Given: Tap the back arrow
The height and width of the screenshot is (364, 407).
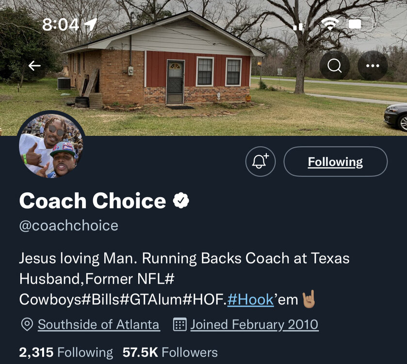Looking at the screenshot, I should [x=34, y=66].
